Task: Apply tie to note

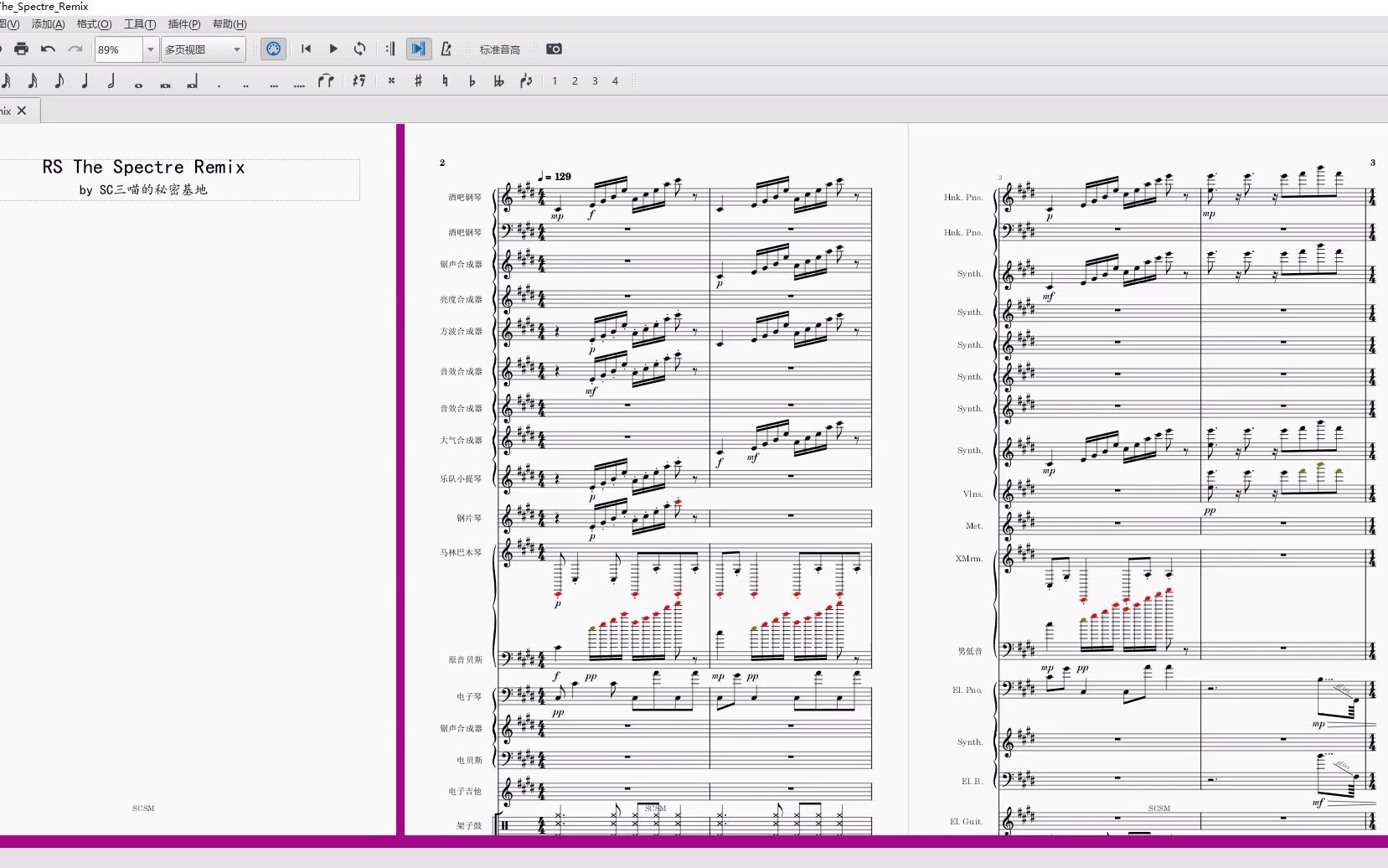Action: (326, 81)
